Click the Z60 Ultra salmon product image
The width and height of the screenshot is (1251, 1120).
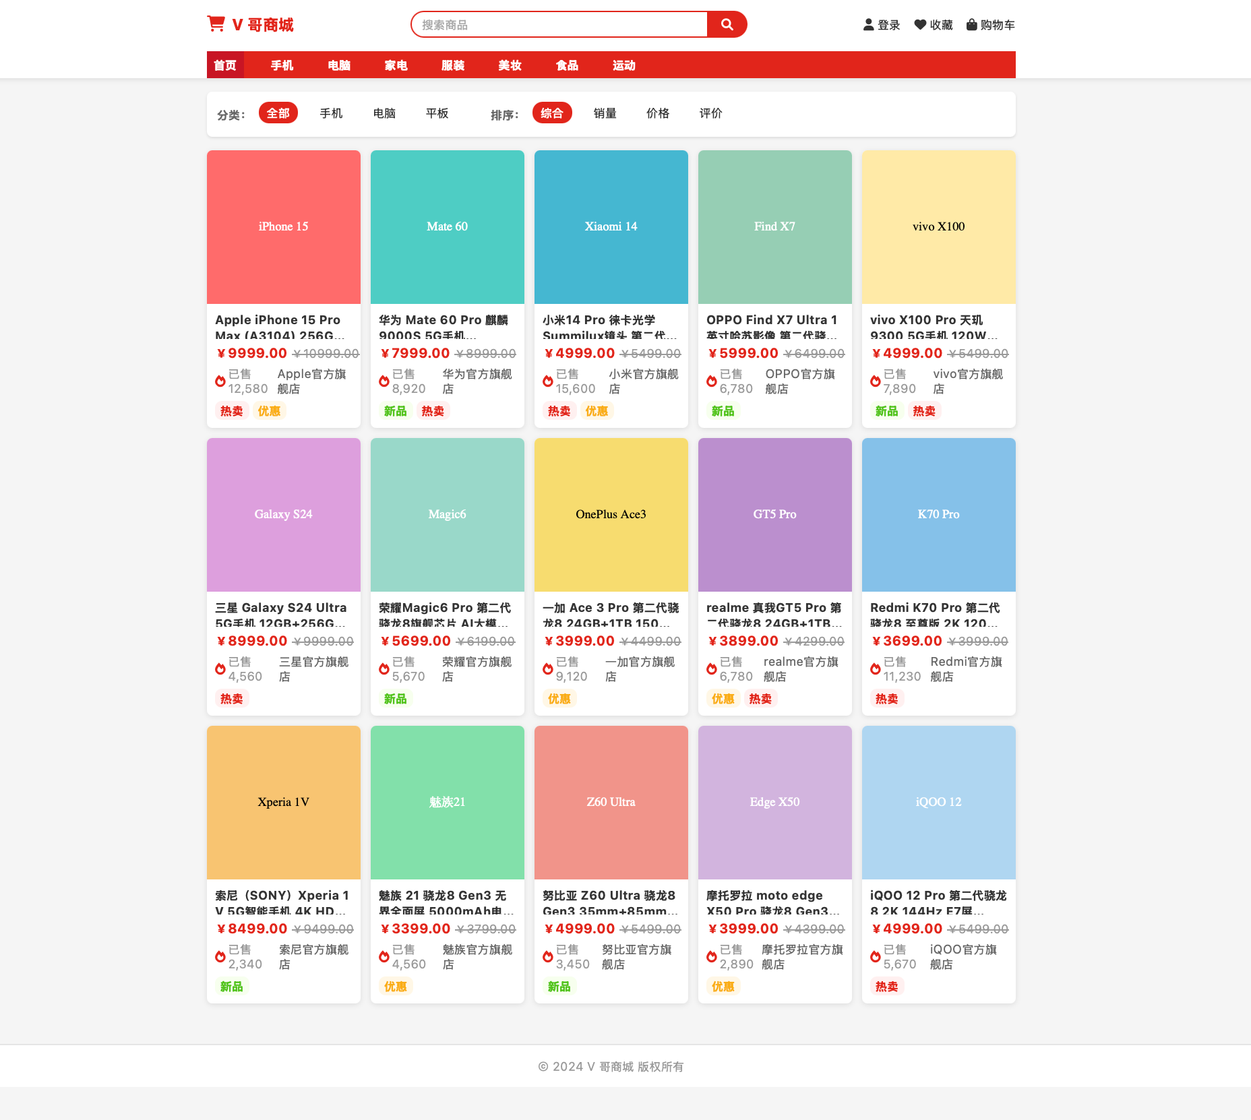tap(611, 803)
